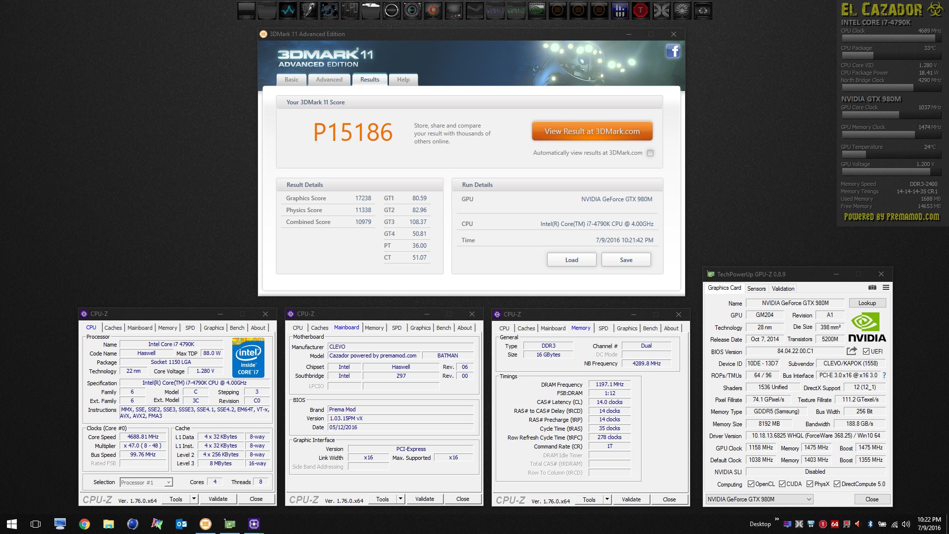
Task: Open Sensors tab in GPU-Z
Action: pos(756,289)
